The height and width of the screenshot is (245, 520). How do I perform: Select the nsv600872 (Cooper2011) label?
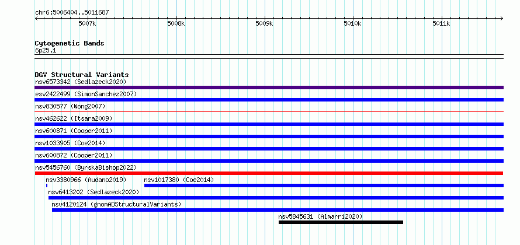(74, 155)
